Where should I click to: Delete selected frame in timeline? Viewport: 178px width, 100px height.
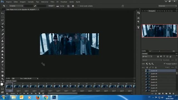coord(43,93)
